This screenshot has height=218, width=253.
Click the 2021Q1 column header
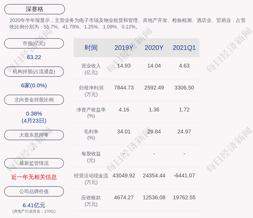pyautogui.click(x=184, y=48)
